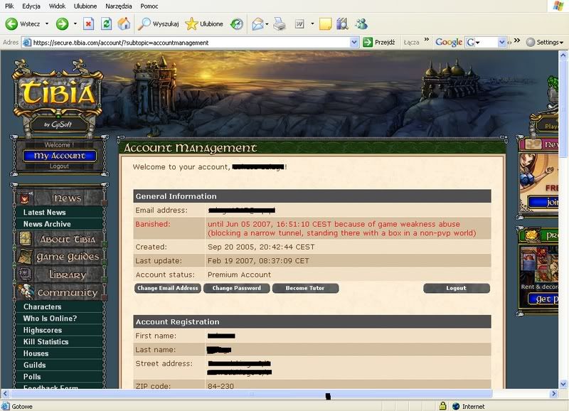Open the Kill Statistics link

pyautogui.click(x=46, y=342)
